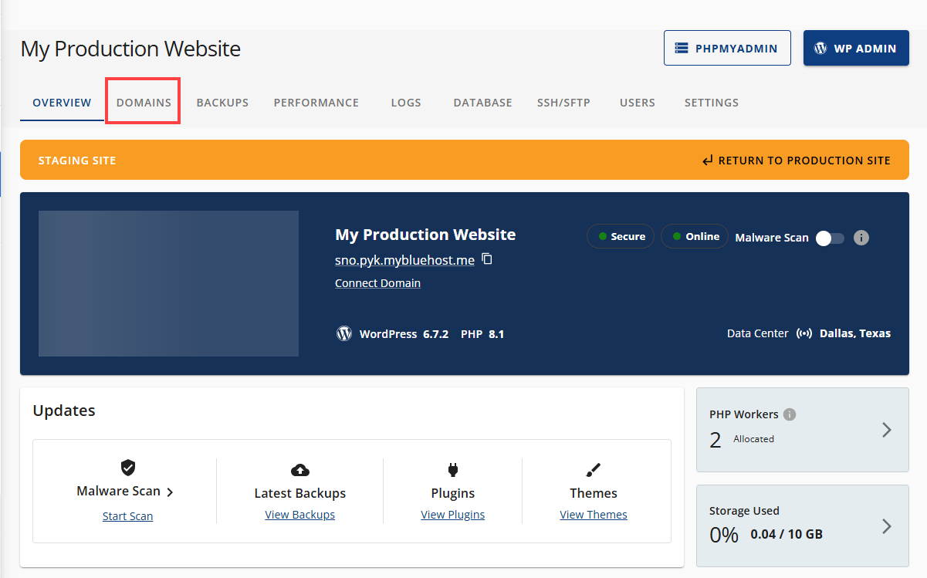
Task: Click the Data Center signal icon
Action: click(804, 333)
